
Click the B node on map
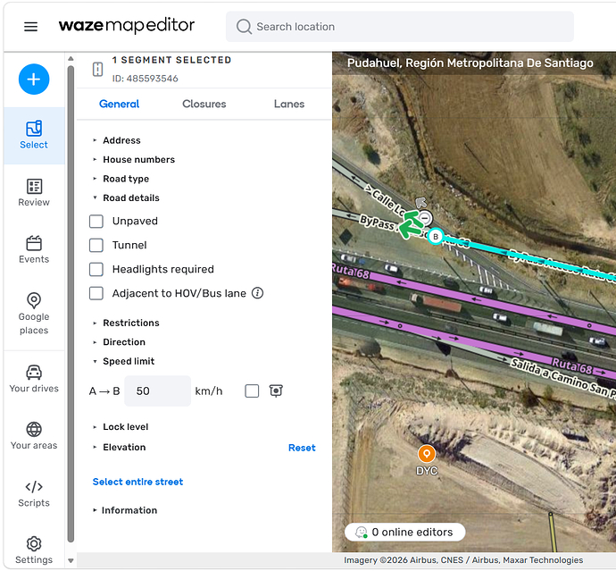click(x=436, y=237)
